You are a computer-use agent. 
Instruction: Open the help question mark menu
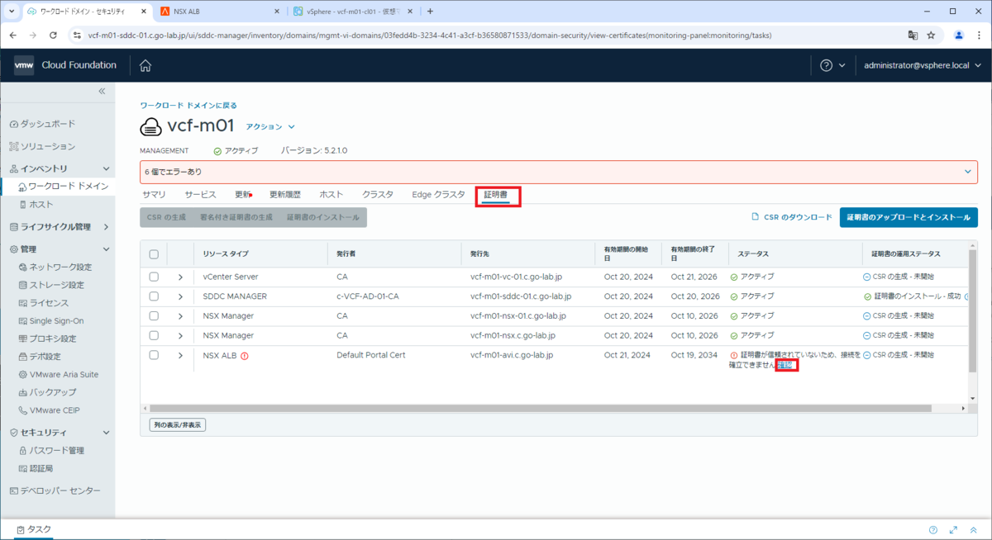coord(832,65)
